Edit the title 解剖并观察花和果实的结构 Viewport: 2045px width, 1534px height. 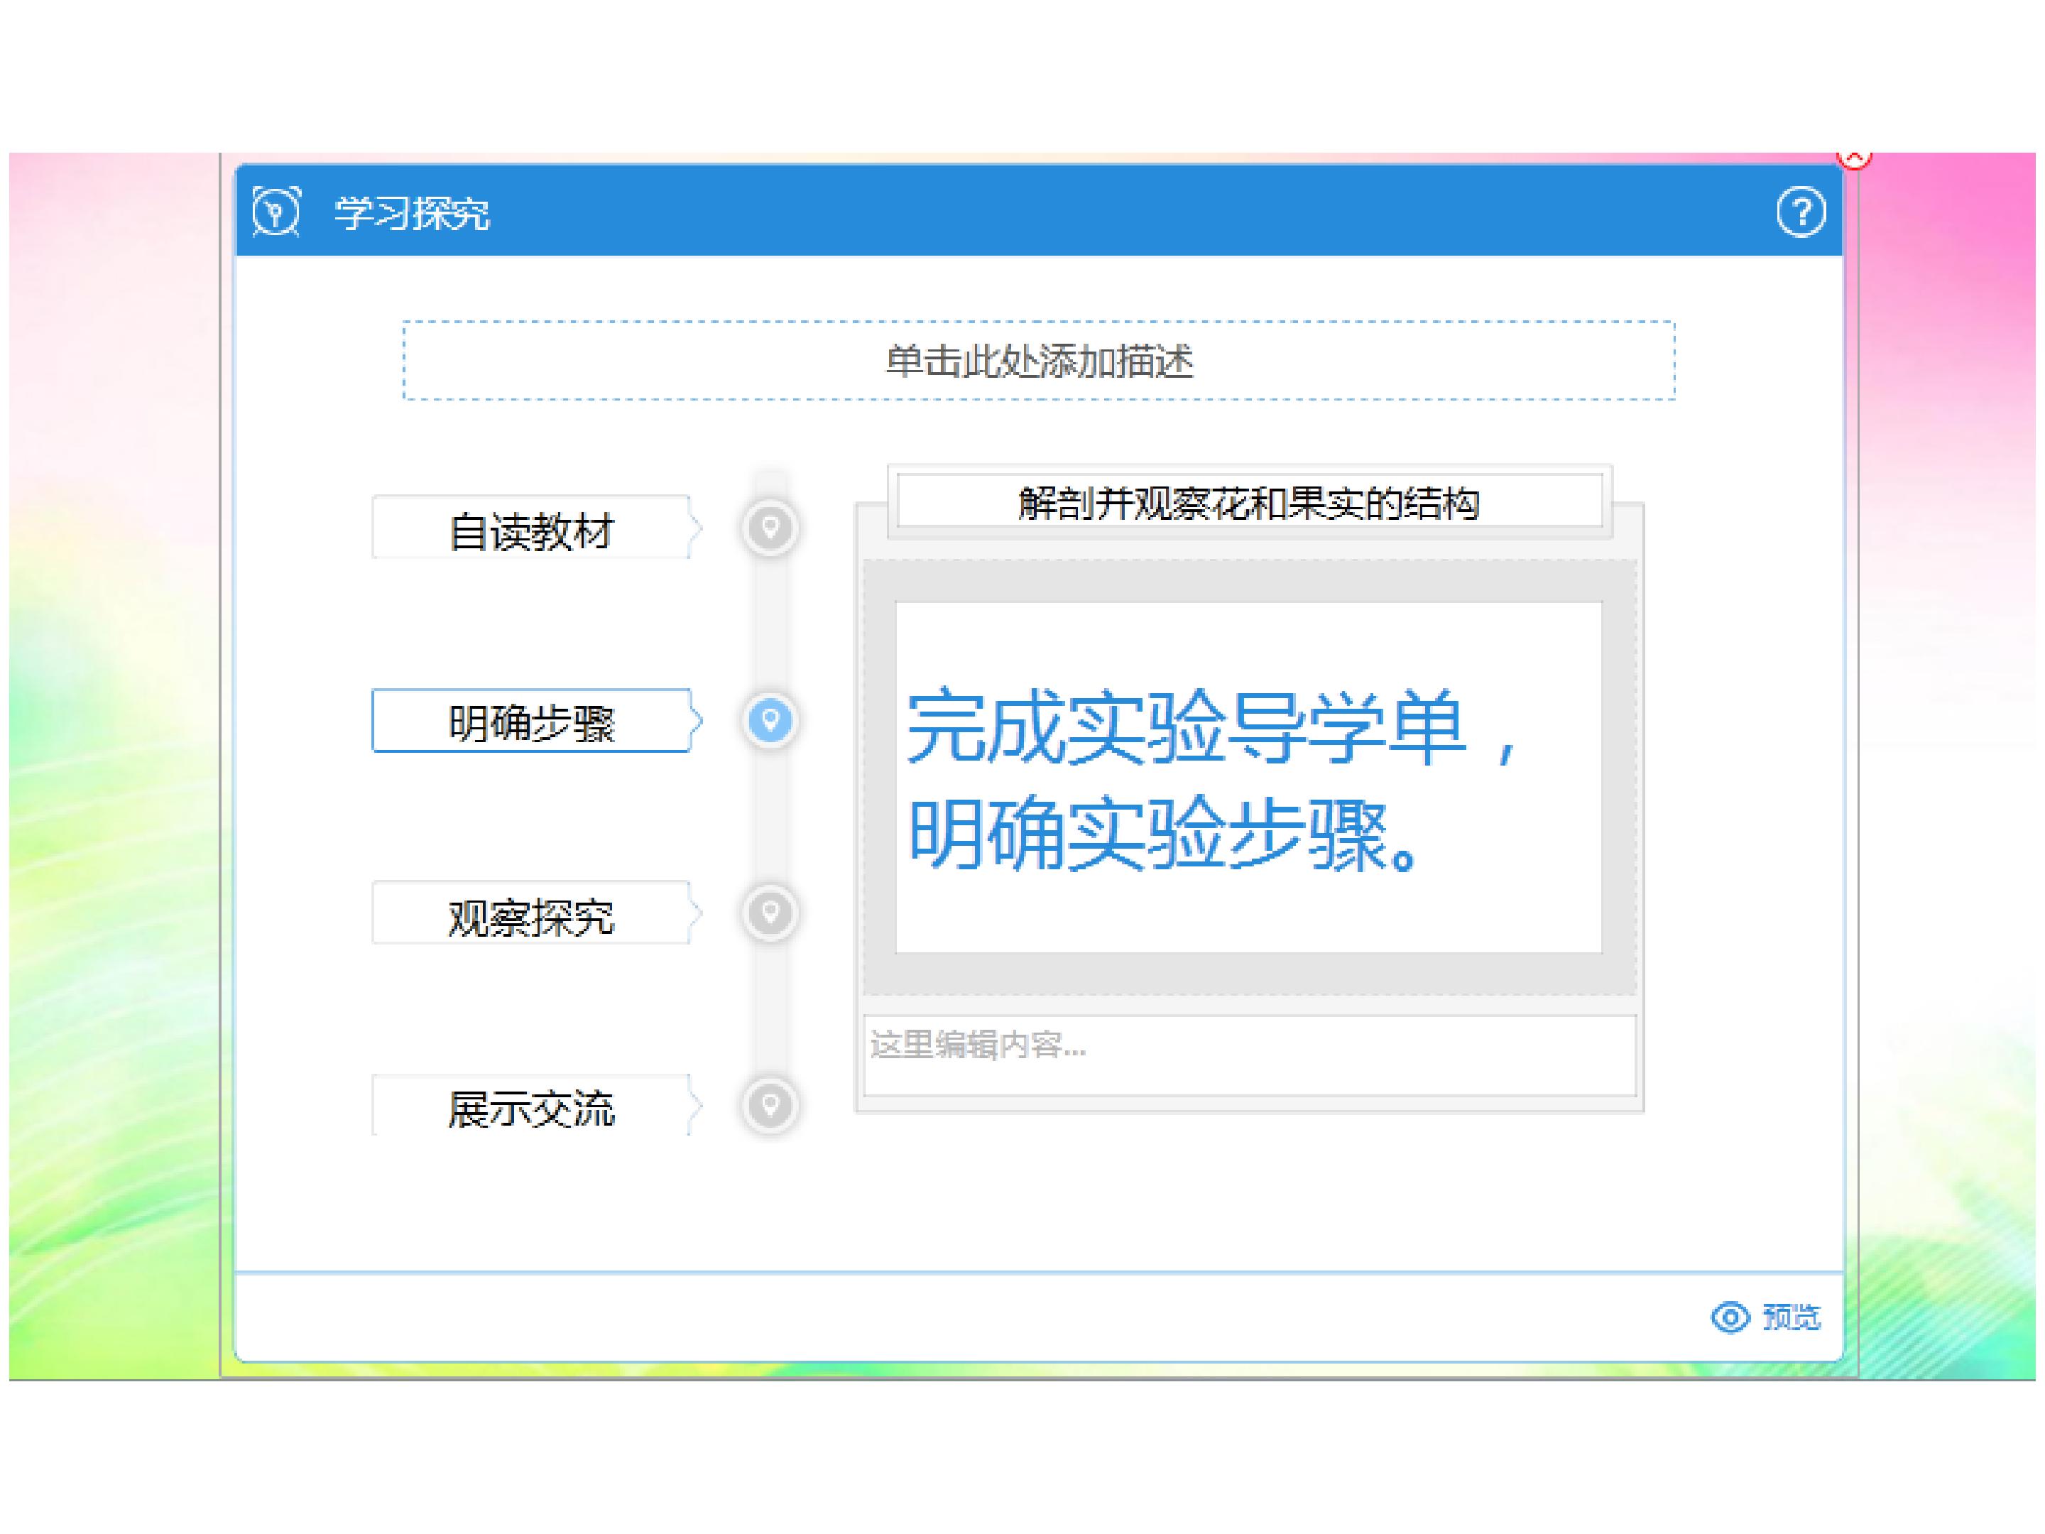(x=1249, y=502)
